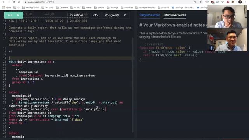Go to the browser home page icon
Image resolution: width=249 pixels, height=140 pixels.
(19, 2)
